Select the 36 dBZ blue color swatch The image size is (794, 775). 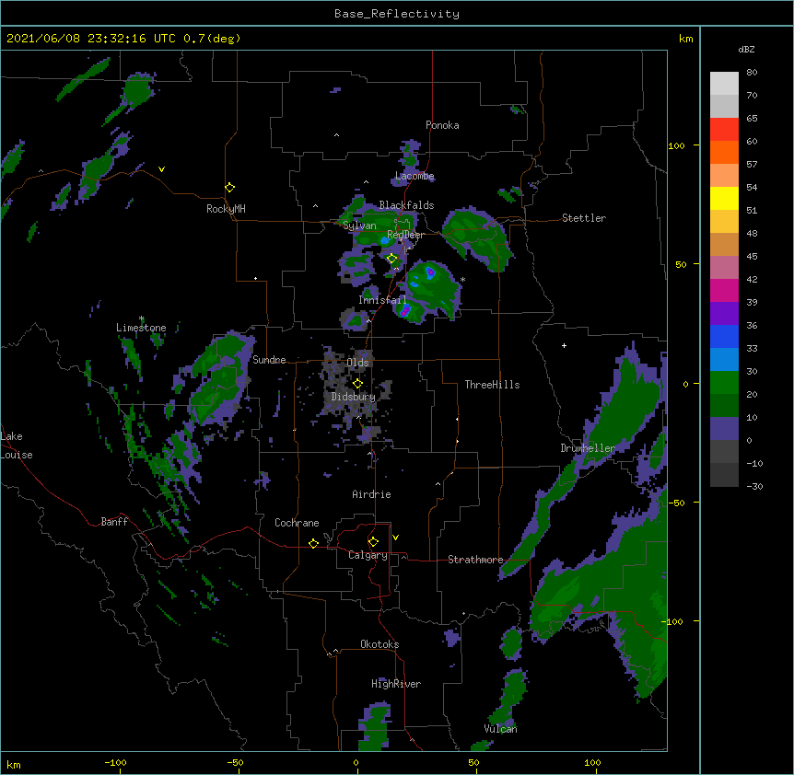click(x=724, y=336)
